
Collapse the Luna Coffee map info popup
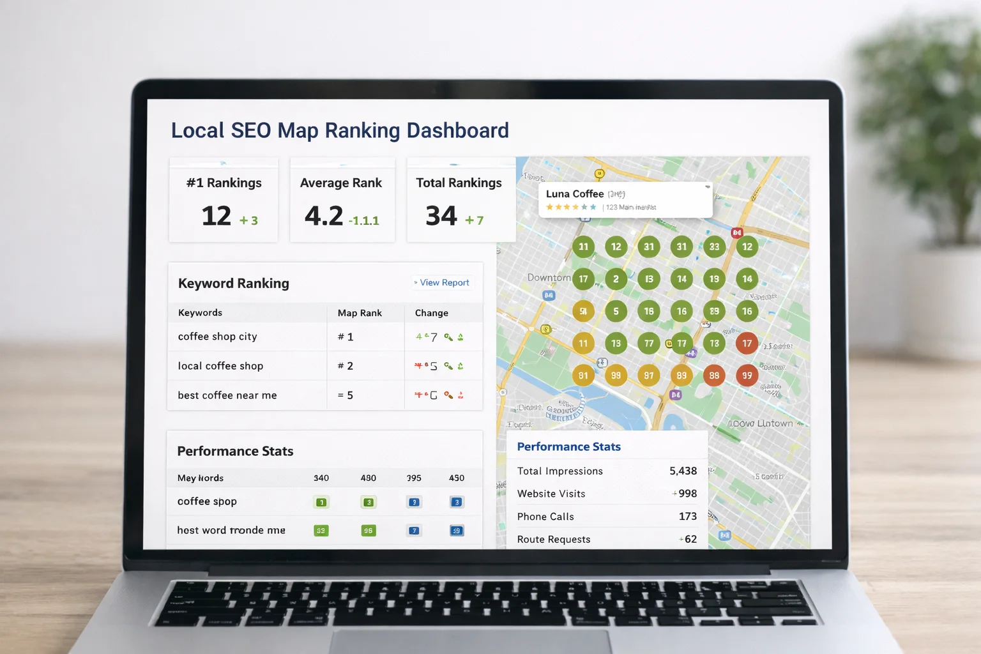(706, 186)
